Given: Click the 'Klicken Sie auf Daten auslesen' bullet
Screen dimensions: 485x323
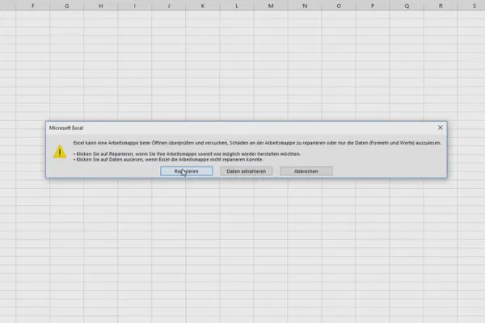Looking at the screenshot, I should (x=169, y=160).
